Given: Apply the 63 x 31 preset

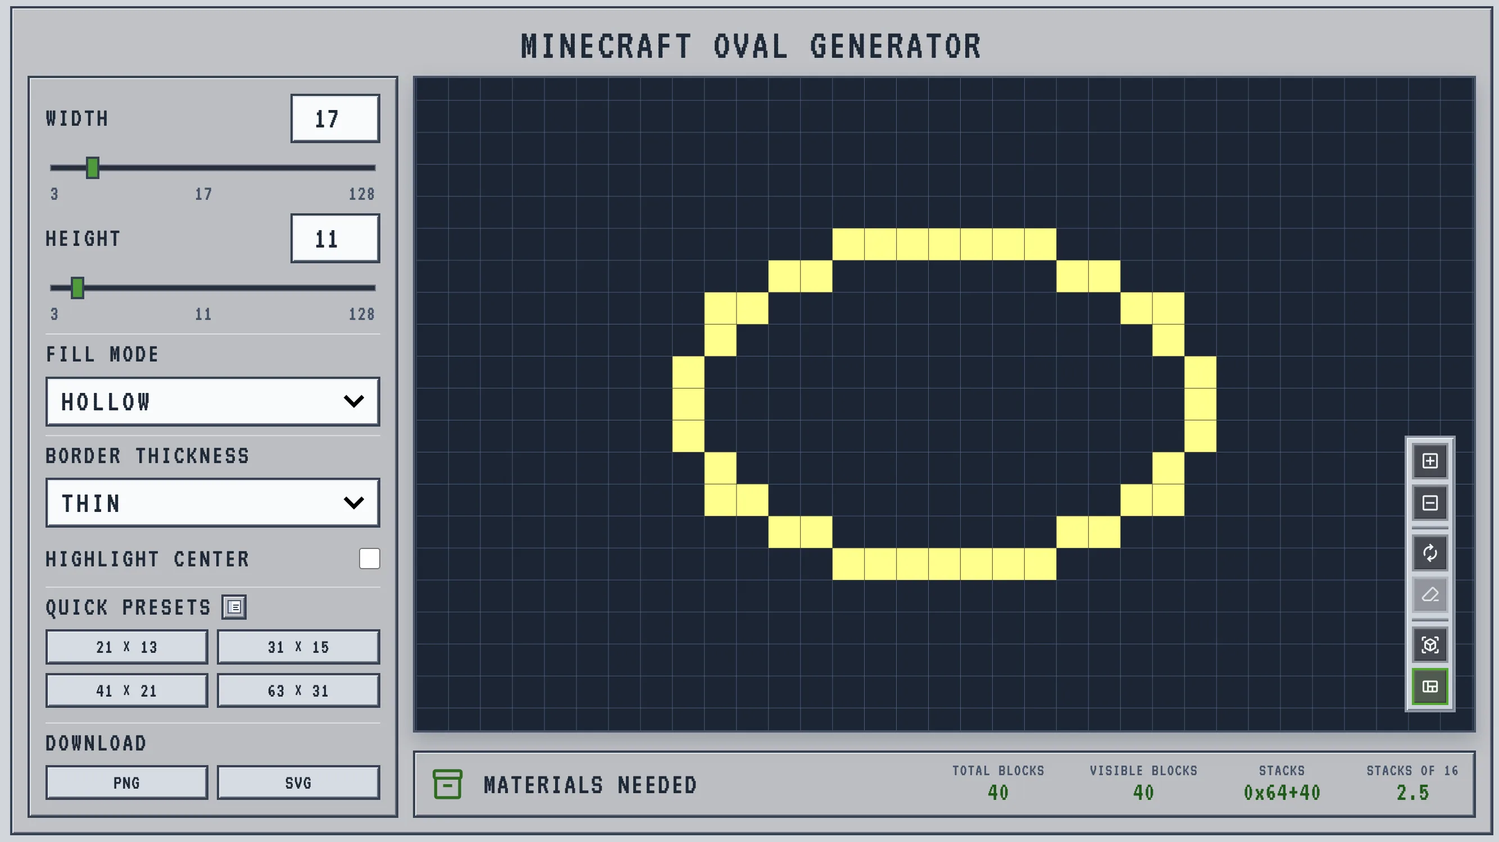Looking at the screenshot, I should [298, 690].
